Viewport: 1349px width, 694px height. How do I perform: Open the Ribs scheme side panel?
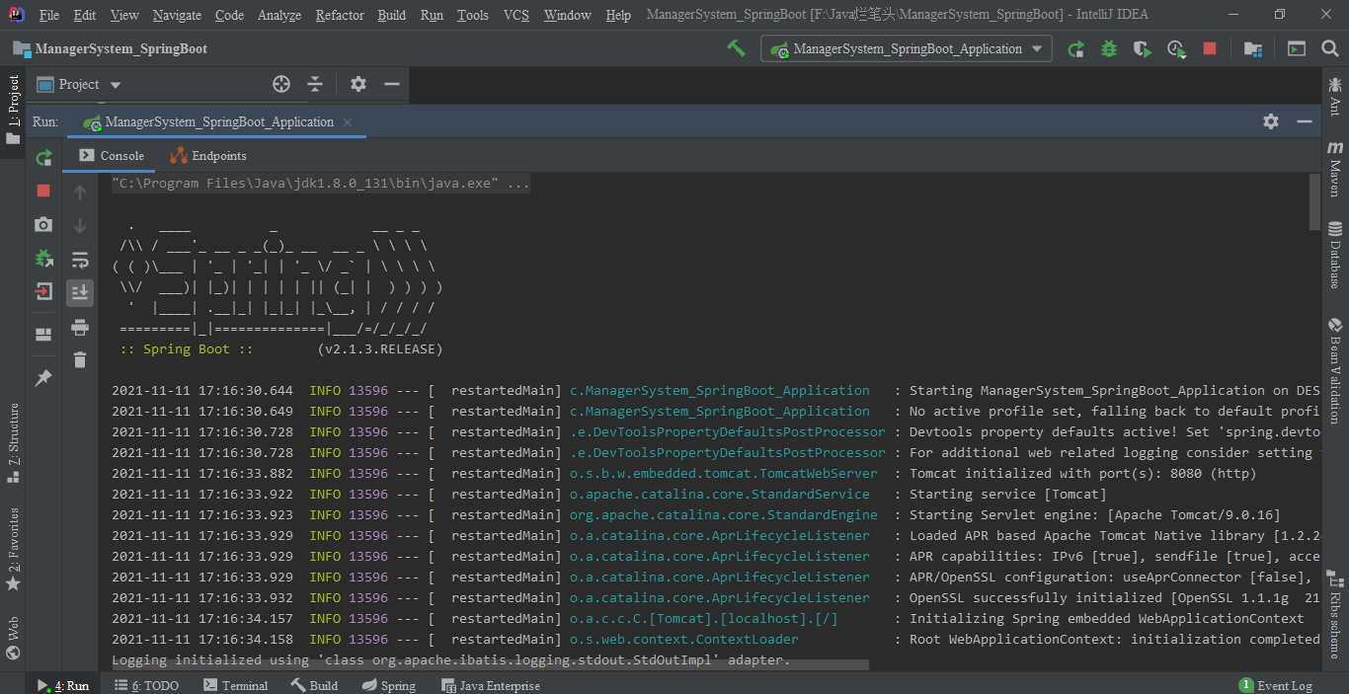tap(1335, 614)
